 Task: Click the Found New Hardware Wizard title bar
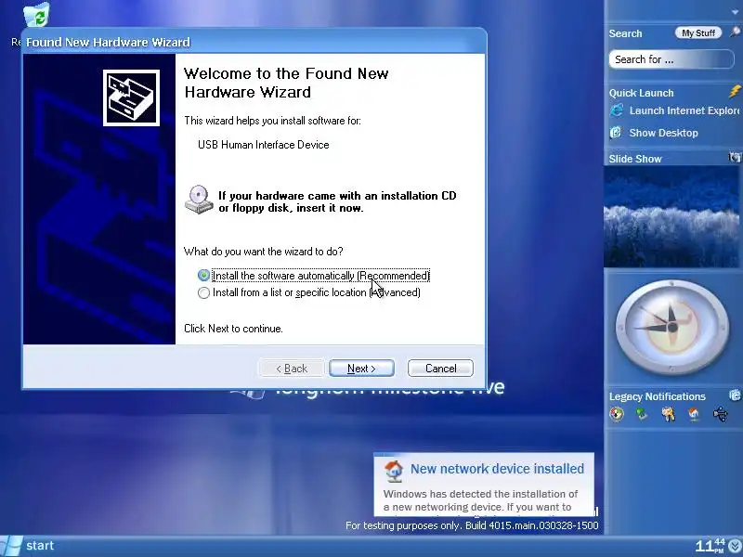click(254, 42)
